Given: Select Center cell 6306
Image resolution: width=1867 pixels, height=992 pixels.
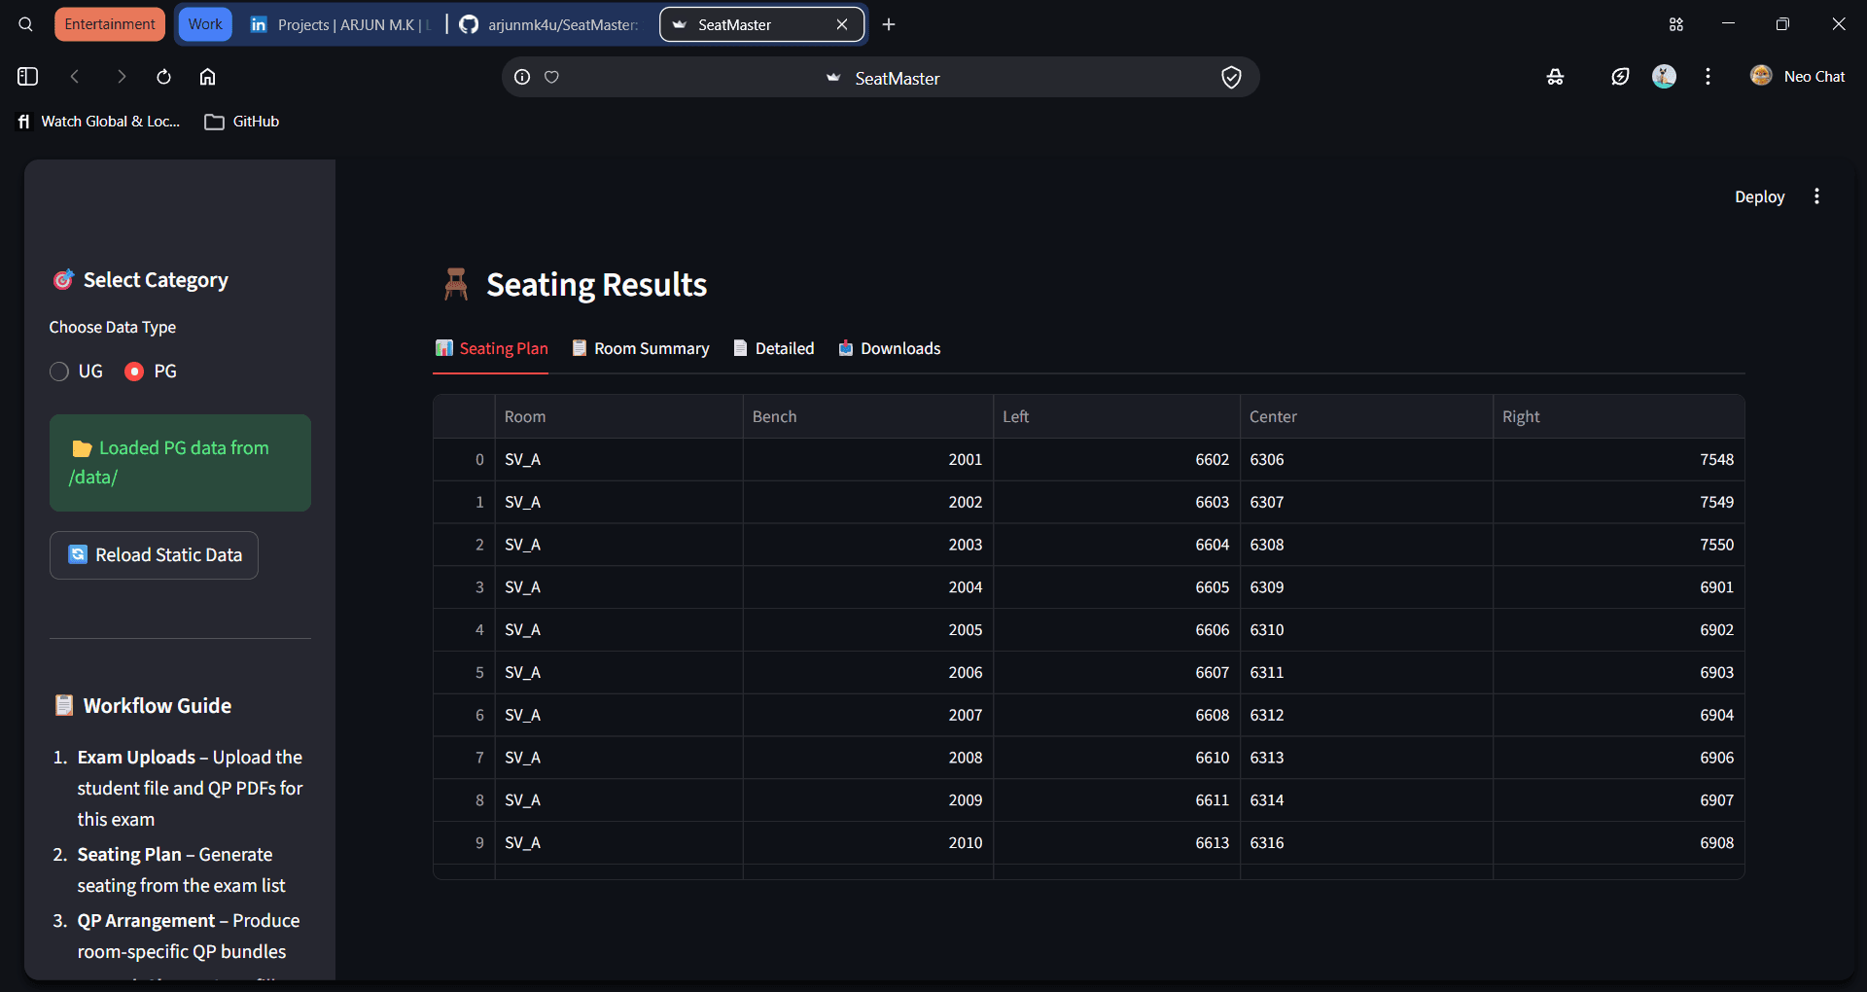Looking at the screenshot, I should coord(1366,459).
